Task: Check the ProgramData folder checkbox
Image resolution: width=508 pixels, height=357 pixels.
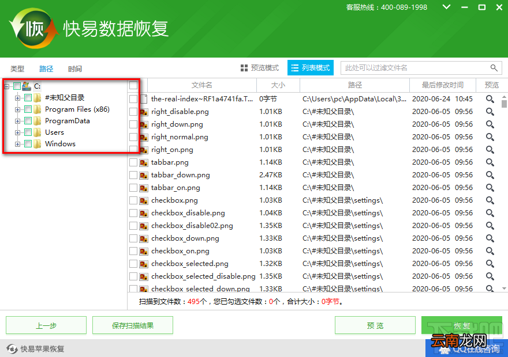Action: tap(28, 121)
